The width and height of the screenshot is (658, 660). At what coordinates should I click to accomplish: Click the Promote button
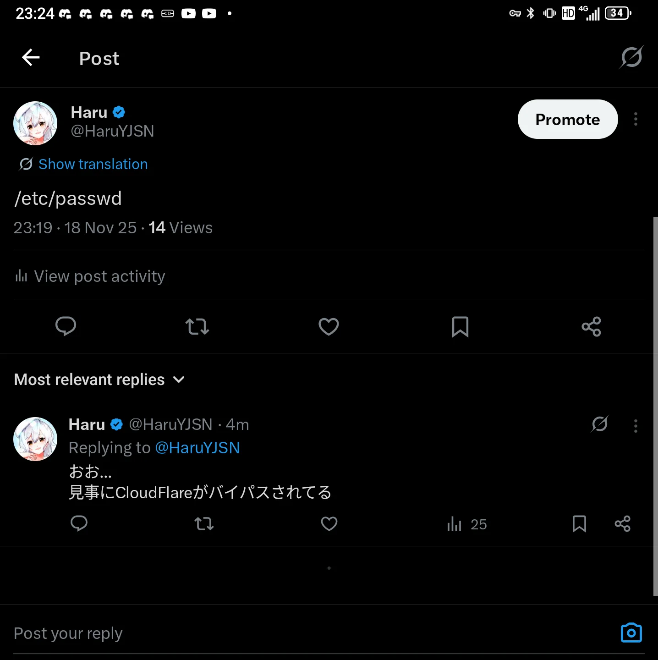click(x=567, y=119)
